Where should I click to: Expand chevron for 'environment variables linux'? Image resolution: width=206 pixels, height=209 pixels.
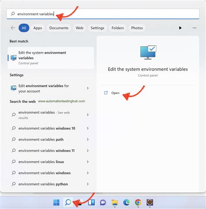(x=88, y=162)
